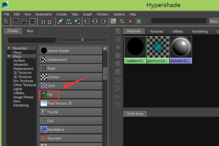Image resolution: width=219 pixels, height=146 pixels.
Task: Open the Bookmarks menu
Action: coord(44,14)
